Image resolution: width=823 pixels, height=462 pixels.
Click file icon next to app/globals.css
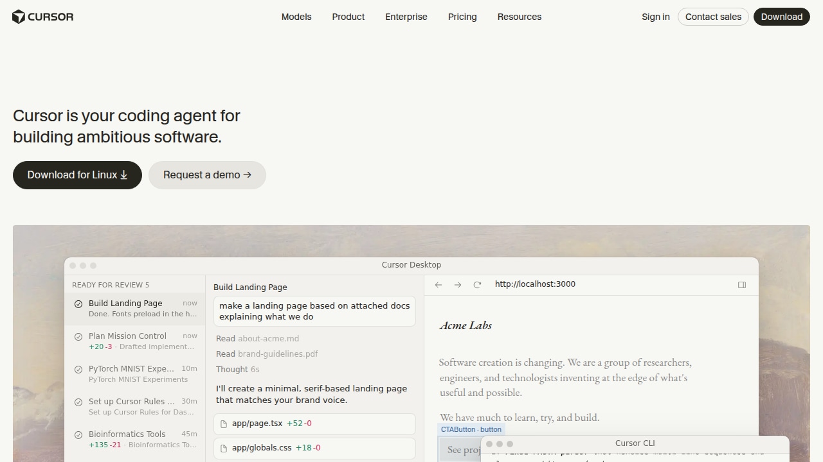pyautogui.click(x=224, y=449)
